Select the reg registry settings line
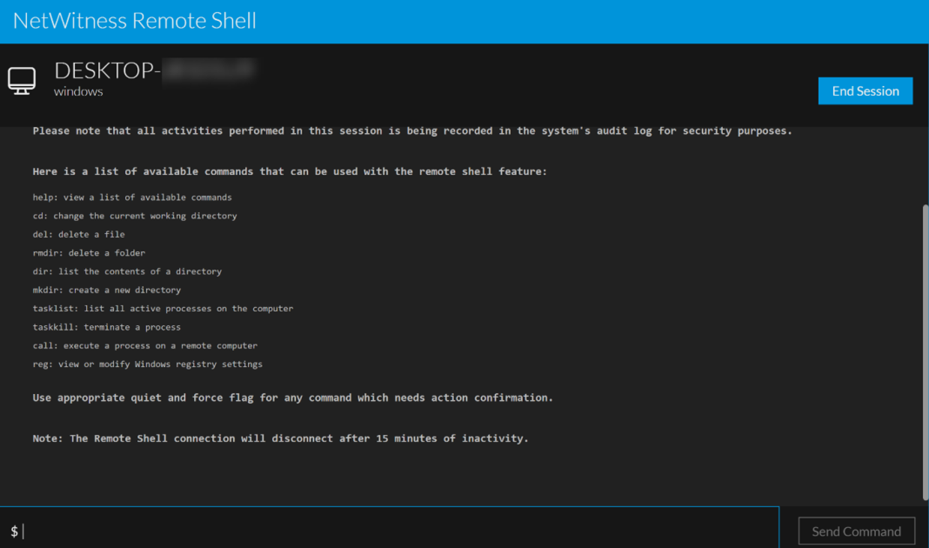 pos(147,364)
